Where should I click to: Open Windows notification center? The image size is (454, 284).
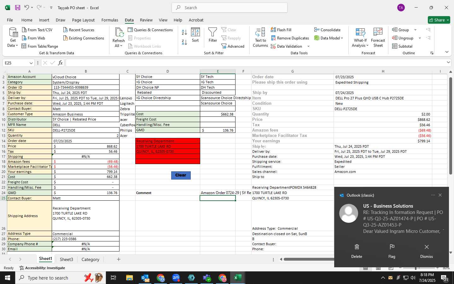444,278
